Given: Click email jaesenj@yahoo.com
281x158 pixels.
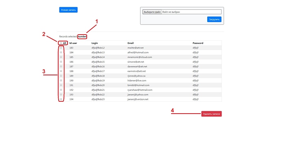Looking at the screenshot, I should (x=138, y=94).
